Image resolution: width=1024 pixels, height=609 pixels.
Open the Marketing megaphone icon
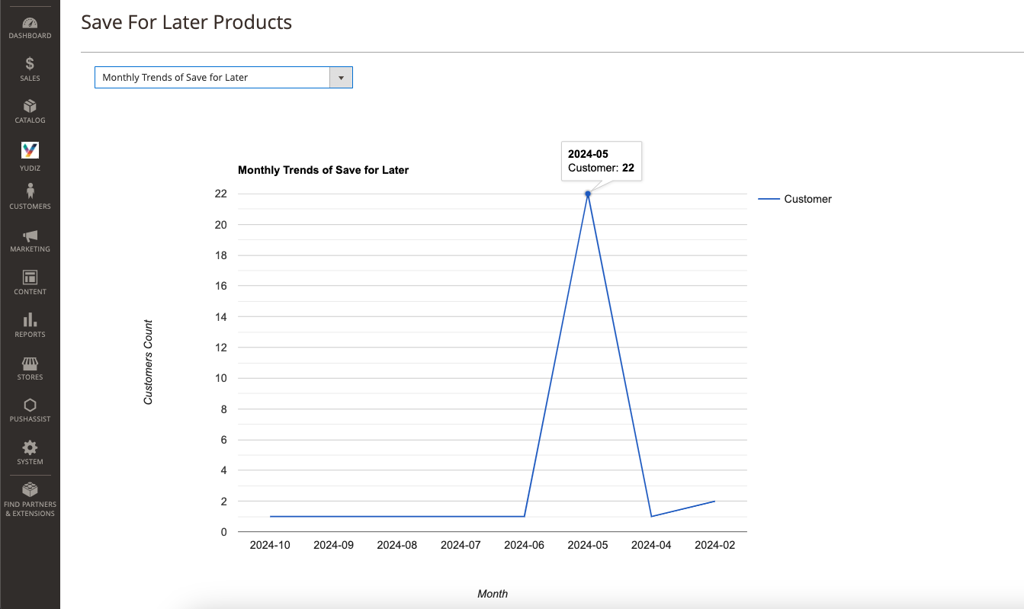(30, 236)
